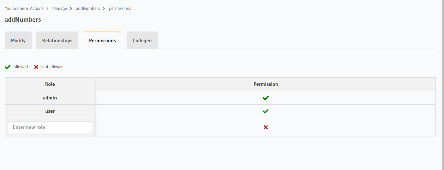
Task: Click the green checkmark in the user row
Action: point(265,111)
